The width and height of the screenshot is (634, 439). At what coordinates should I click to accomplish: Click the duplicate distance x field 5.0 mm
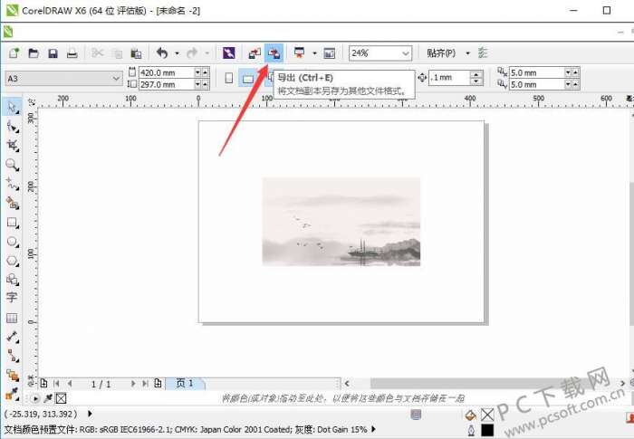coord(536,72)
